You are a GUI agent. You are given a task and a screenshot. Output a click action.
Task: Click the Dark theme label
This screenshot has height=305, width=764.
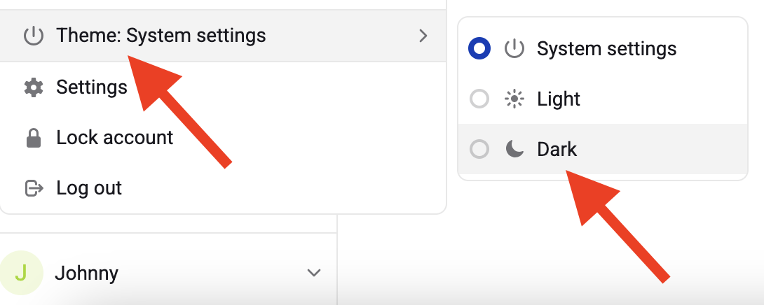point(557,149)
